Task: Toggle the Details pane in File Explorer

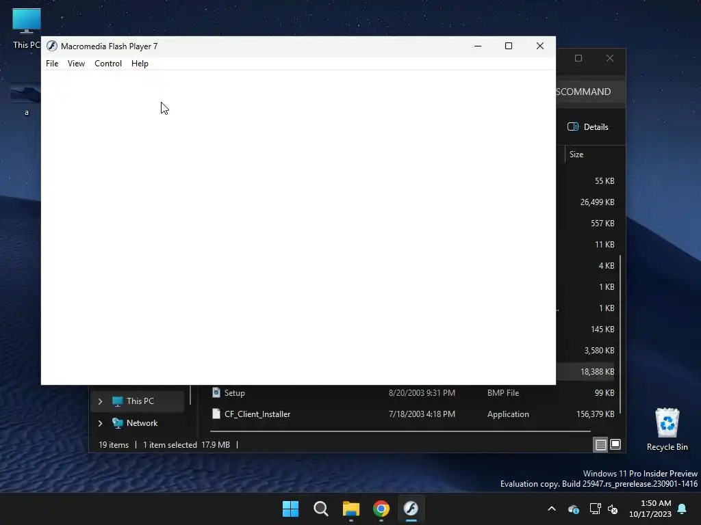Action: [x=588, y=126]
